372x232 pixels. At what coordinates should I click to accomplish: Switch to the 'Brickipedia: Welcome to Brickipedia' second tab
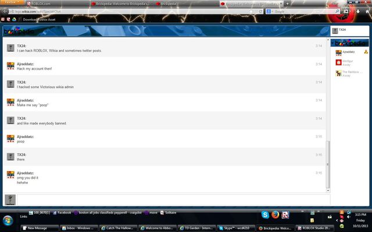[x=122, y=4]
